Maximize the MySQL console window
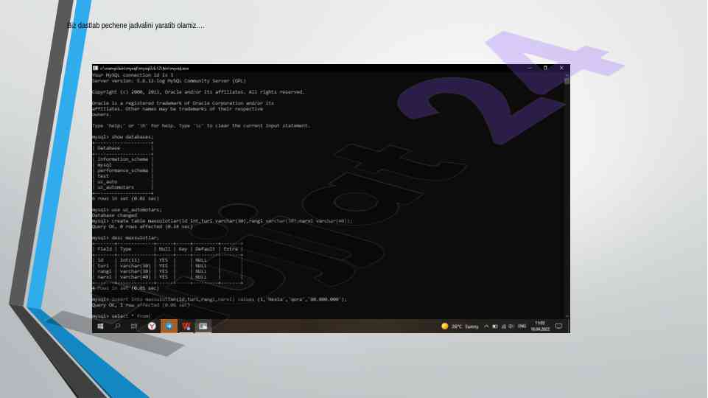The image size is (708, 398). click(545, 68)
